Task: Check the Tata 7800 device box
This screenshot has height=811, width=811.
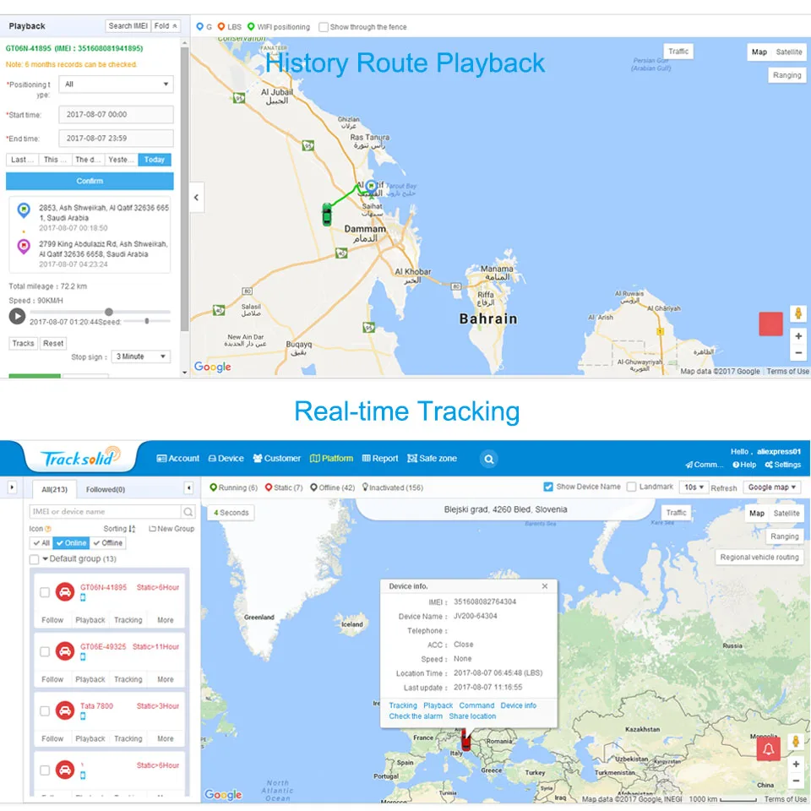Action: (x=45, y=711)
